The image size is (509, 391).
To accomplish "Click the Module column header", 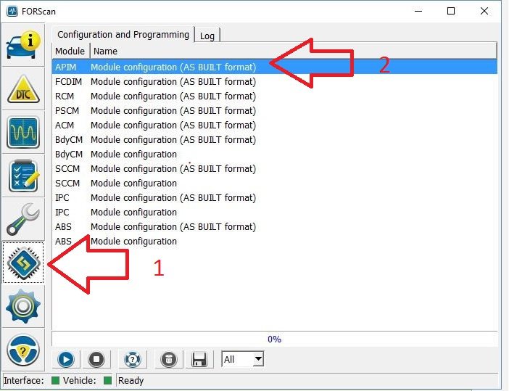I will click(70, 51).
